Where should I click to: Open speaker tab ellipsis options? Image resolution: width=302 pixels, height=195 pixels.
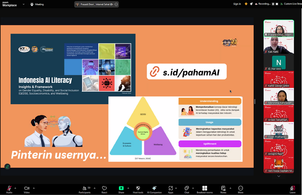[116, 4]
